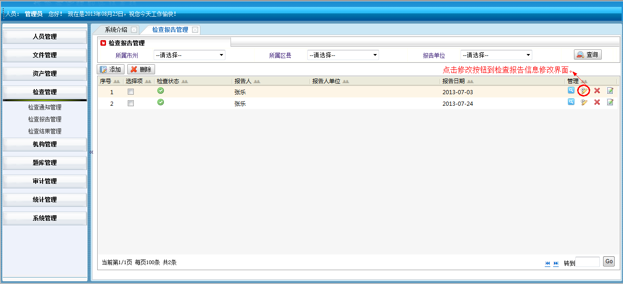Click 张乐 in row 1
The height and width of the screenshot is (284, 623).
[x=240, y=92]
